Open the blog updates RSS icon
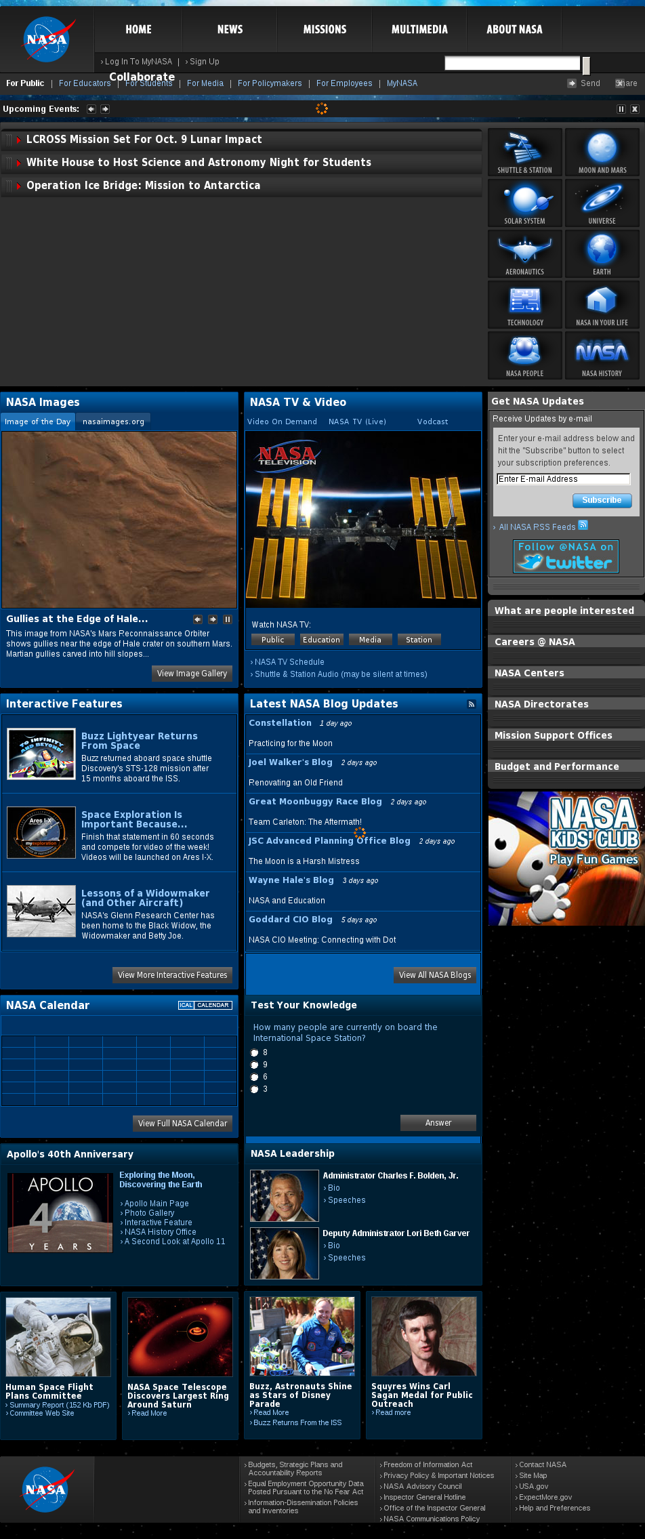 (x=472, y=705)
